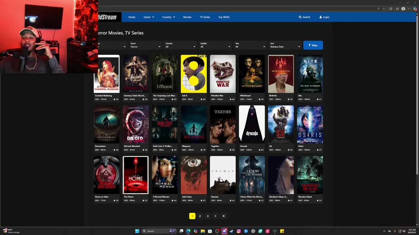Viewport: 419px width, 235px height.
Task: Open the Movies nav item
Action: [x=187, y=17]
